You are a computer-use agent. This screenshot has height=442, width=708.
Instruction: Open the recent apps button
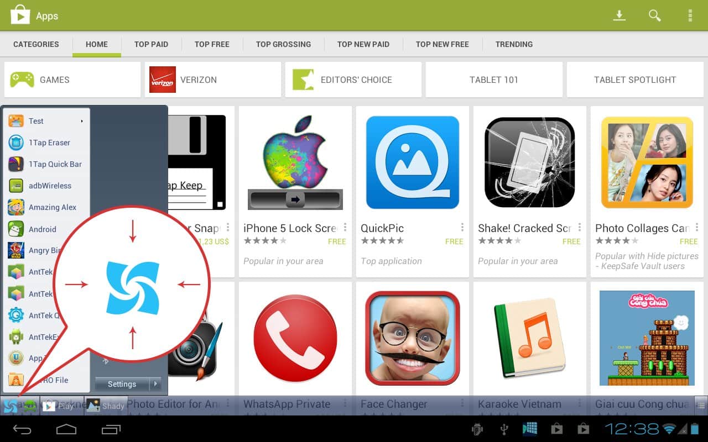[111, 429]
